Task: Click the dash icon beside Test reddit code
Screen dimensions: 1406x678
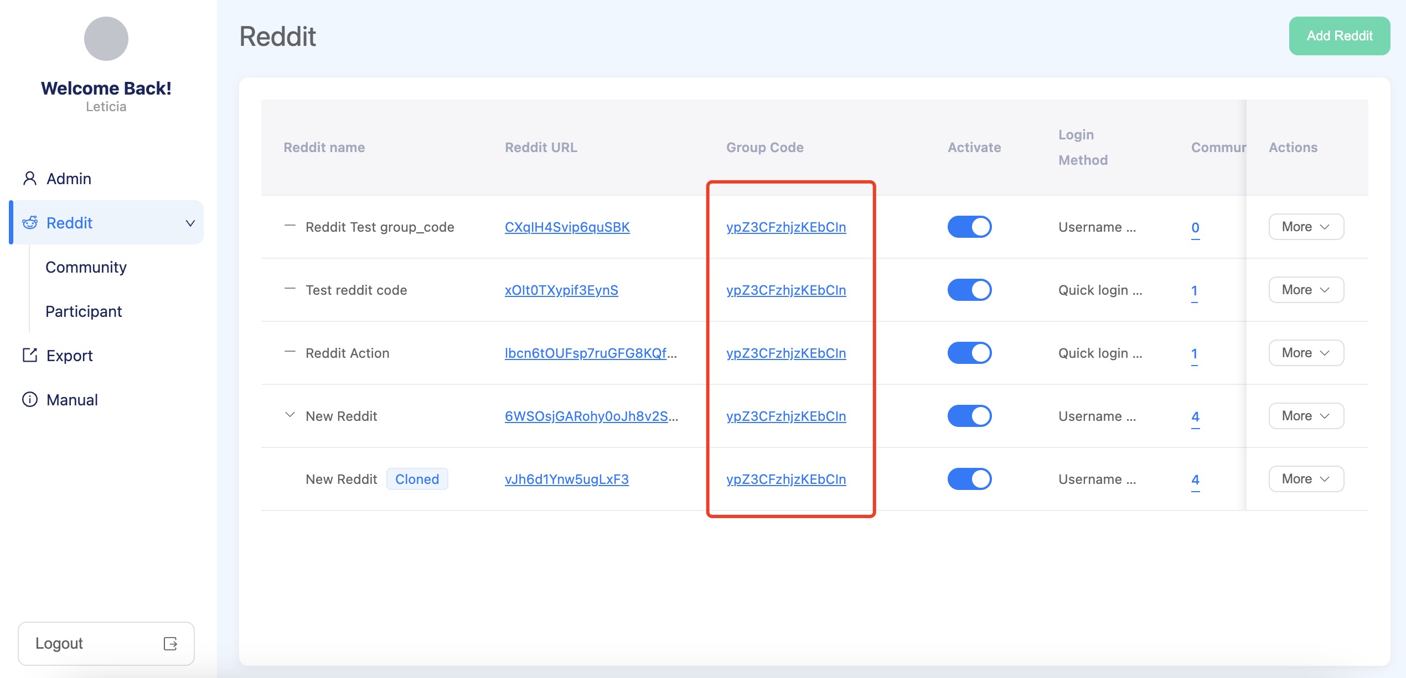Action: [290, 289]
